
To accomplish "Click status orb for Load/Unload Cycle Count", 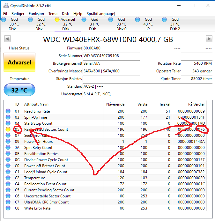I will coord(8,172).
